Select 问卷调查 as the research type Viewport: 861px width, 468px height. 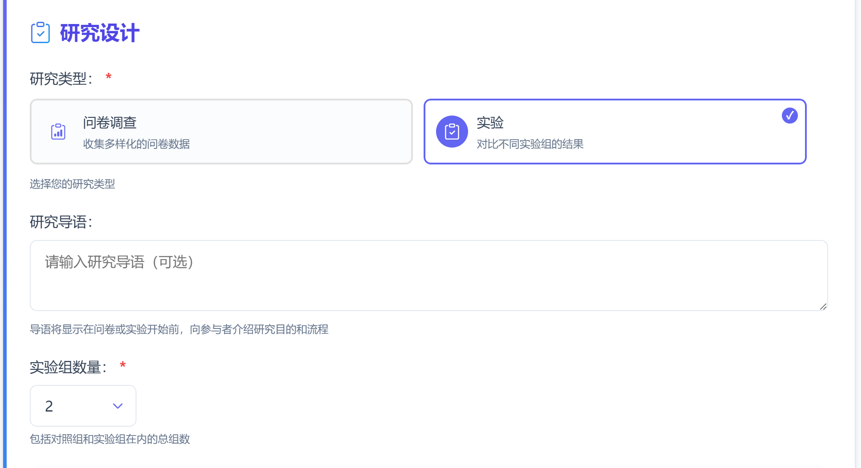[x=221, y=131]
